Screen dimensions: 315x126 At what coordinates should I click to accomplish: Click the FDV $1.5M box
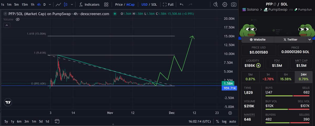pyautogui.click(x=277, y=63)
